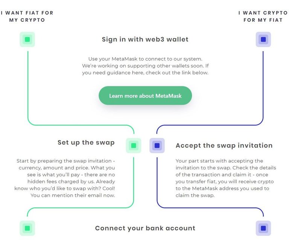Click the blue step marker under I Want Crypto
This screenshot has height=240, width=289.
click(263, 39)
